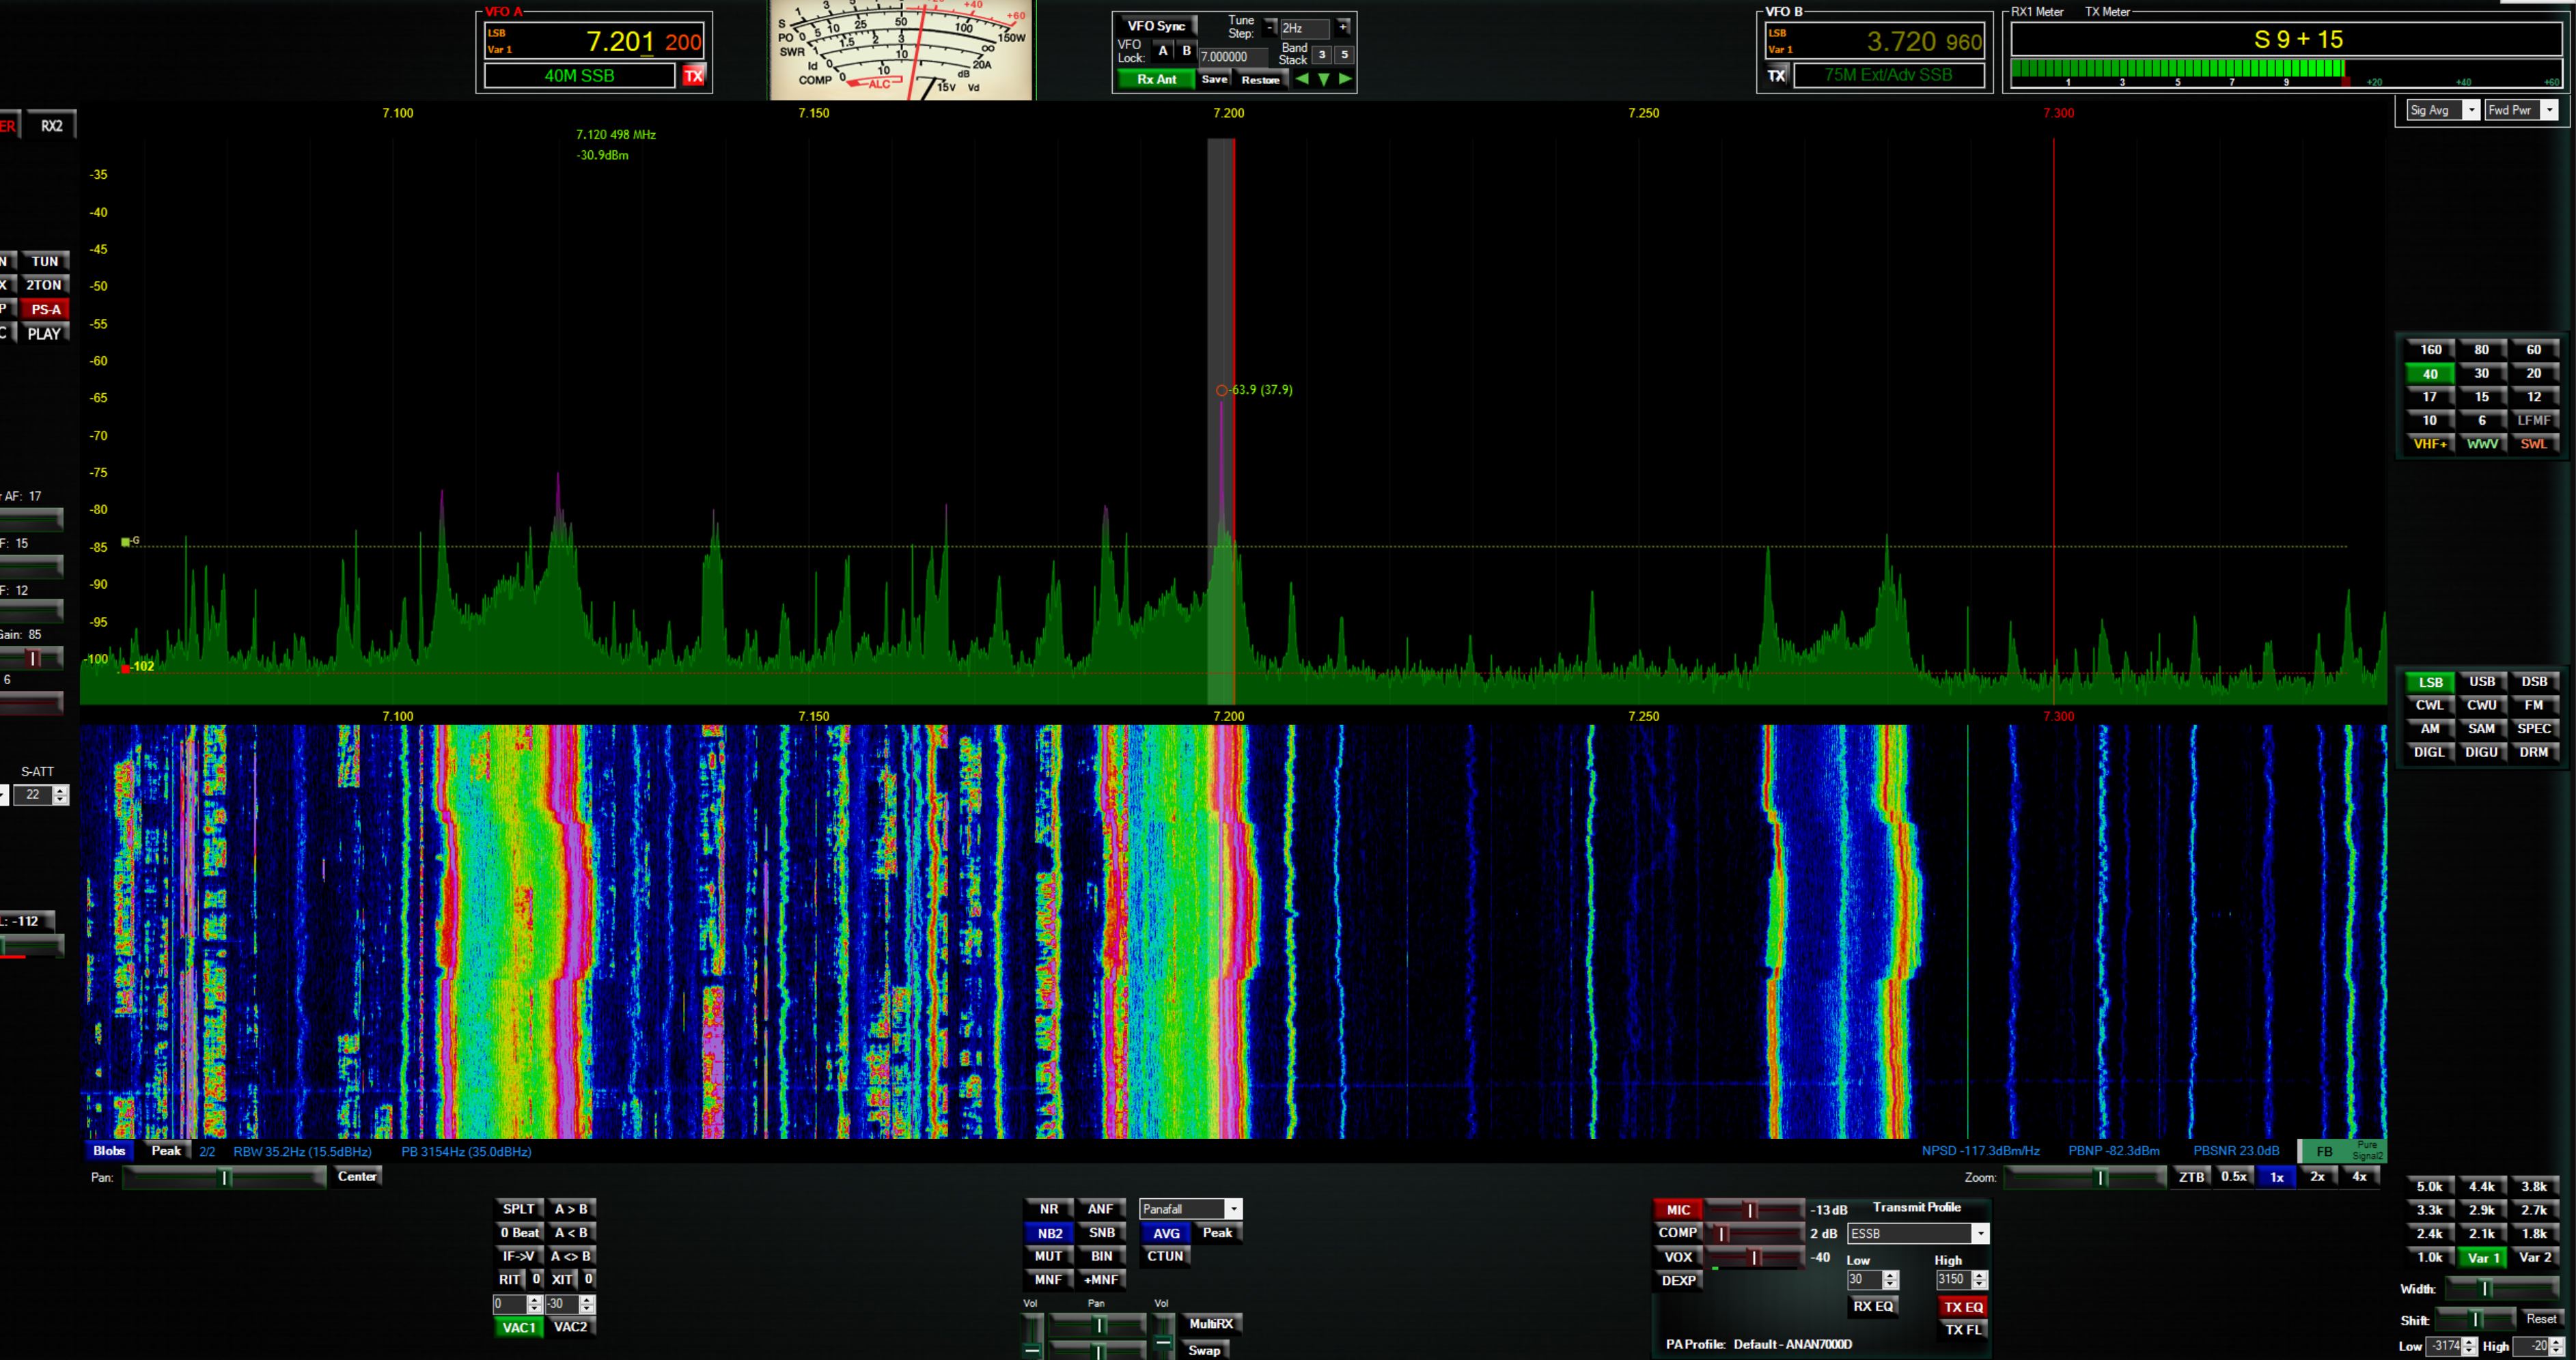Screen dimensions: 2576x1360
Task: Increment the XIT value spinner up
Action: pos(587,1299)
